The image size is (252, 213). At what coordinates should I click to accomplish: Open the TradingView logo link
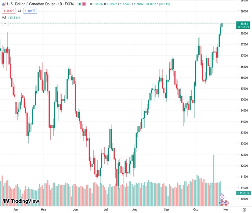point(21,201)
